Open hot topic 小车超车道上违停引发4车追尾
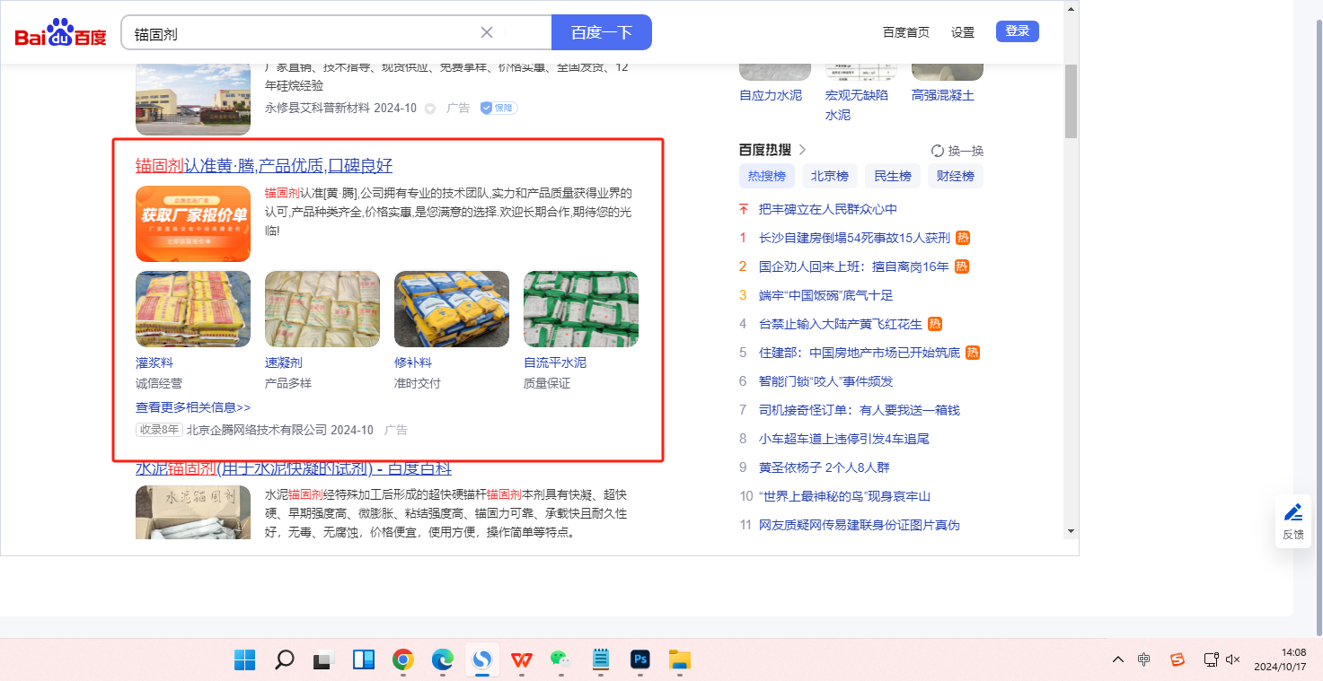The width and height of the screenshot is (1323, 681). pyautogui.click(x=844, y=439)
